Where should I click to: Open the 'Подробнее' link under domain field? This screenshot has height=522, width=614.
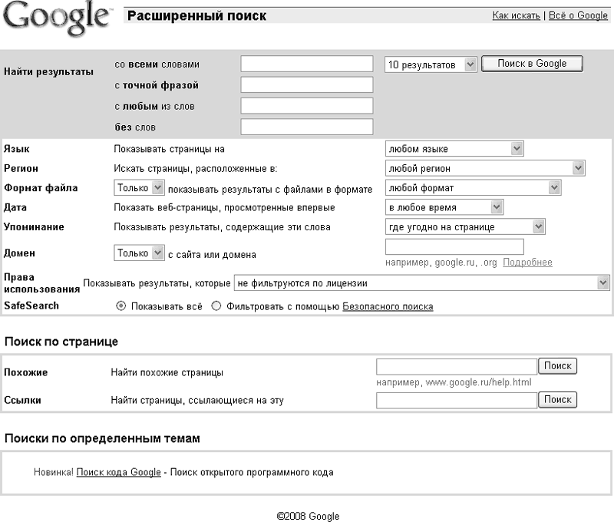[x=527, y=263]
